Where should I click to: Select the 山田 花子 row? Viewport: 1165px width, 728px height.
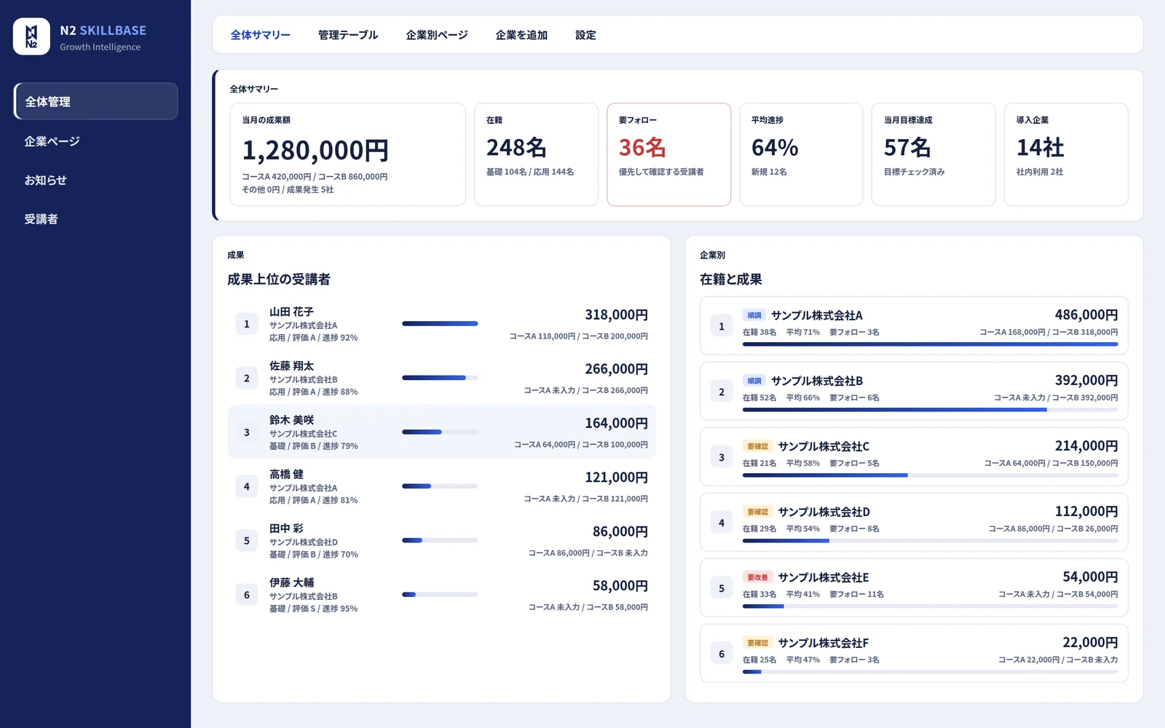[x=441, y=324]
